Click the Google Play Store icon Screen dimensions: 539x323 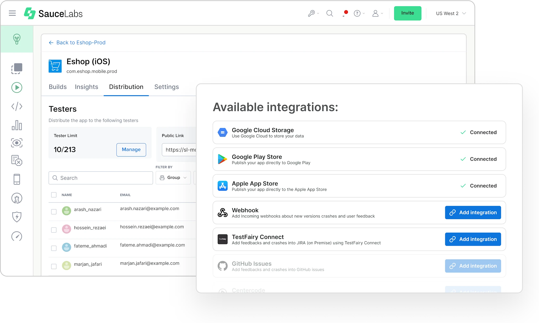coord(223,159)
